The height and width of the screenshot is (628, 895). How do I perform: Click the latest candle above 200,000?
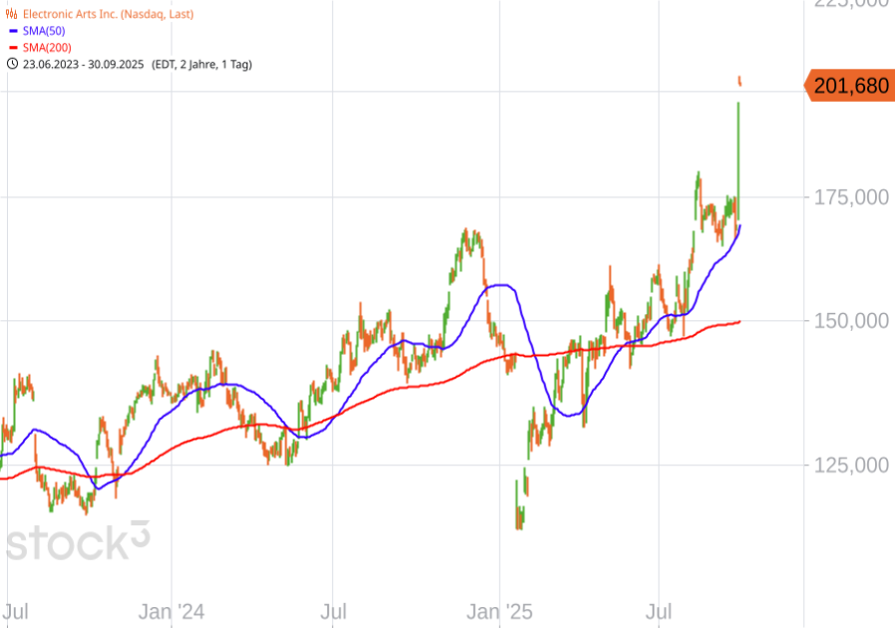pyautogui.click(x=740, y=80)
